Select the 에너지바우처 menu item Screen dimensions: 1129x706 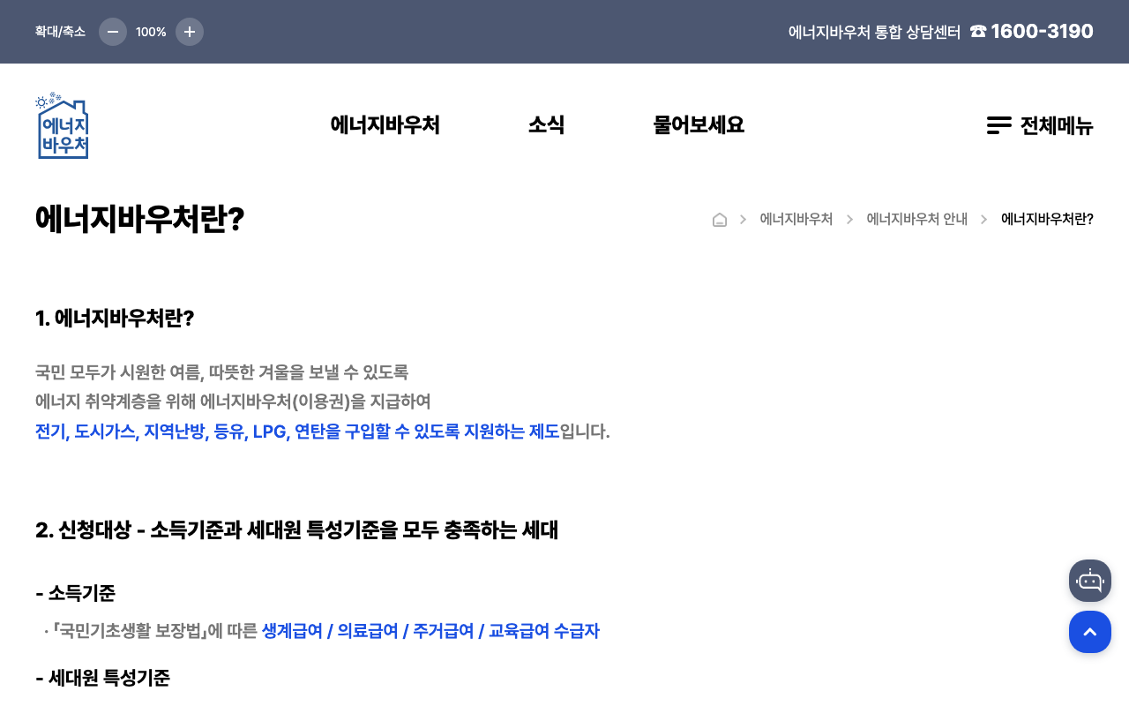coord(385,124)
